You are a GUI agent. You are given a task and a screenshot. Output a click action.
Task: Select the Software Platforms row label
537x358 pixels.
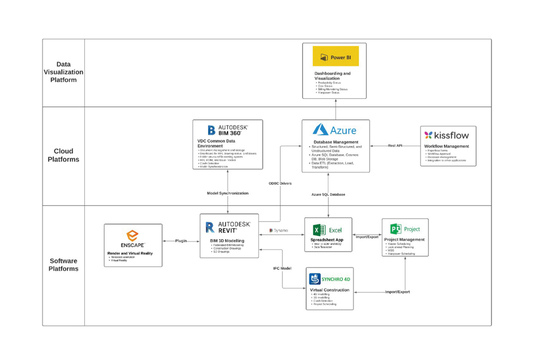click(x=63, y=265)
